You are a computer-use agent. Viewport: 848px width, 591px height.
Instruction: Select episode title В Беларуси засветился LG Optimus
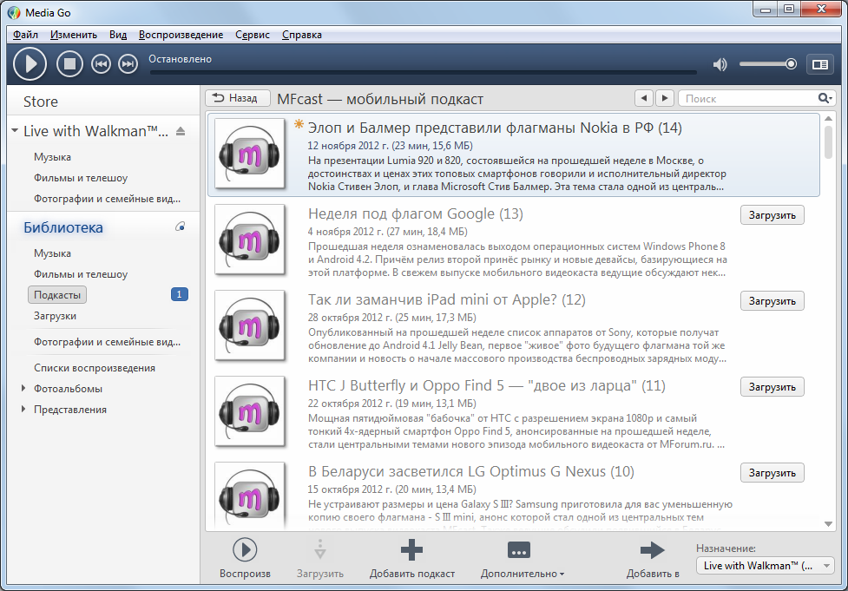pos(471,472)
